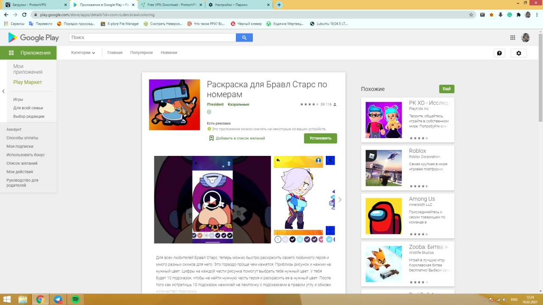The image size is (543, 305).
Task: Switch to the Free VPN Download tab
Action: 171,5
